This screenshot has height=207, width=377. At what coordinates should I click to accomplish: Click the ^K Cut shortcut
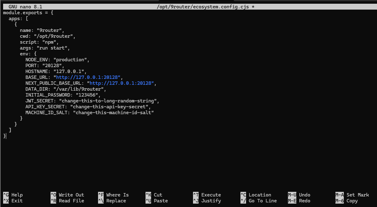154,195
